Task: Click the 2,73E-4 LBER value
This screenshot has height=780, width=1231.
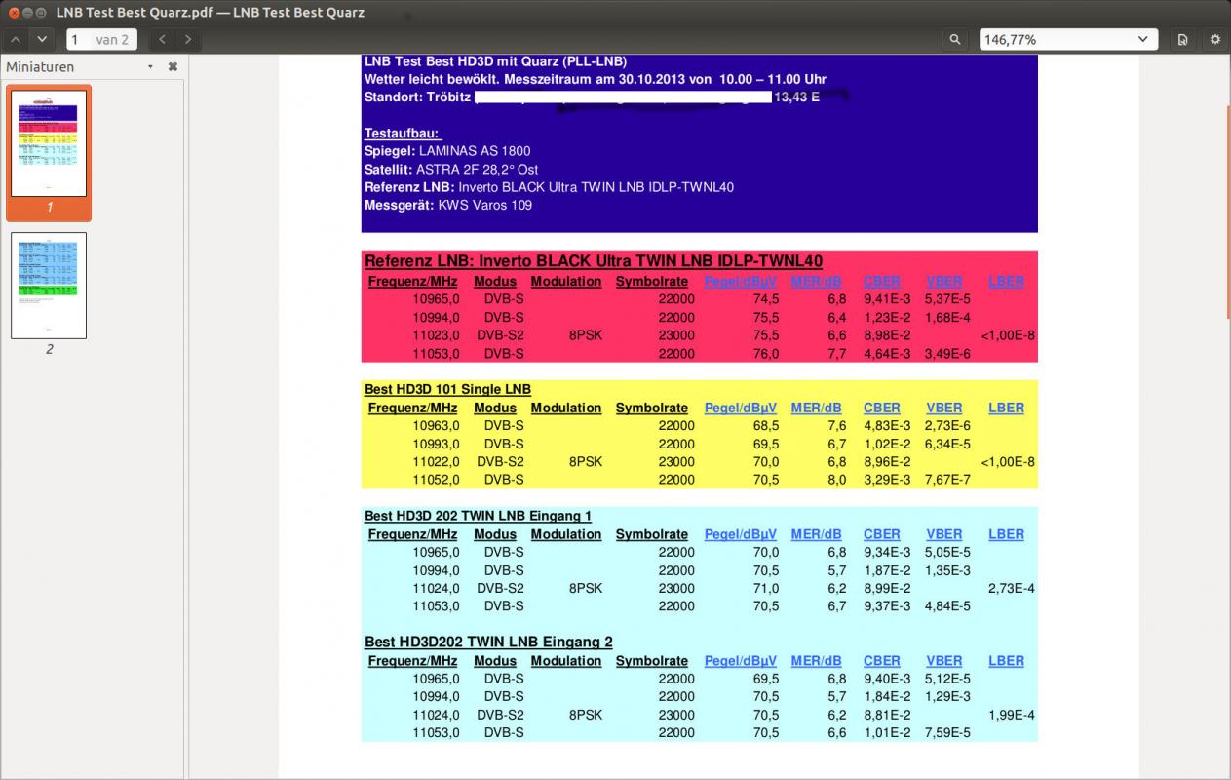Action: point(1011,588)
